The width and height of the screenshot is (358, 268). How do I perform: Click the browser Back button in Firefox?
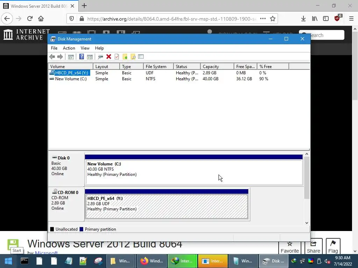click(x=7, y=19)
